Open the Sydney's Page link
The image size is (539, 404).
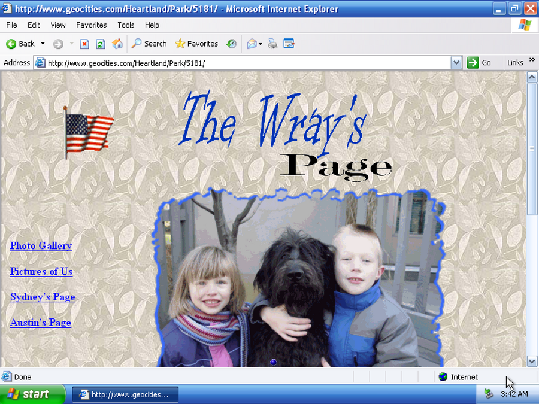(x=43, y=297)
